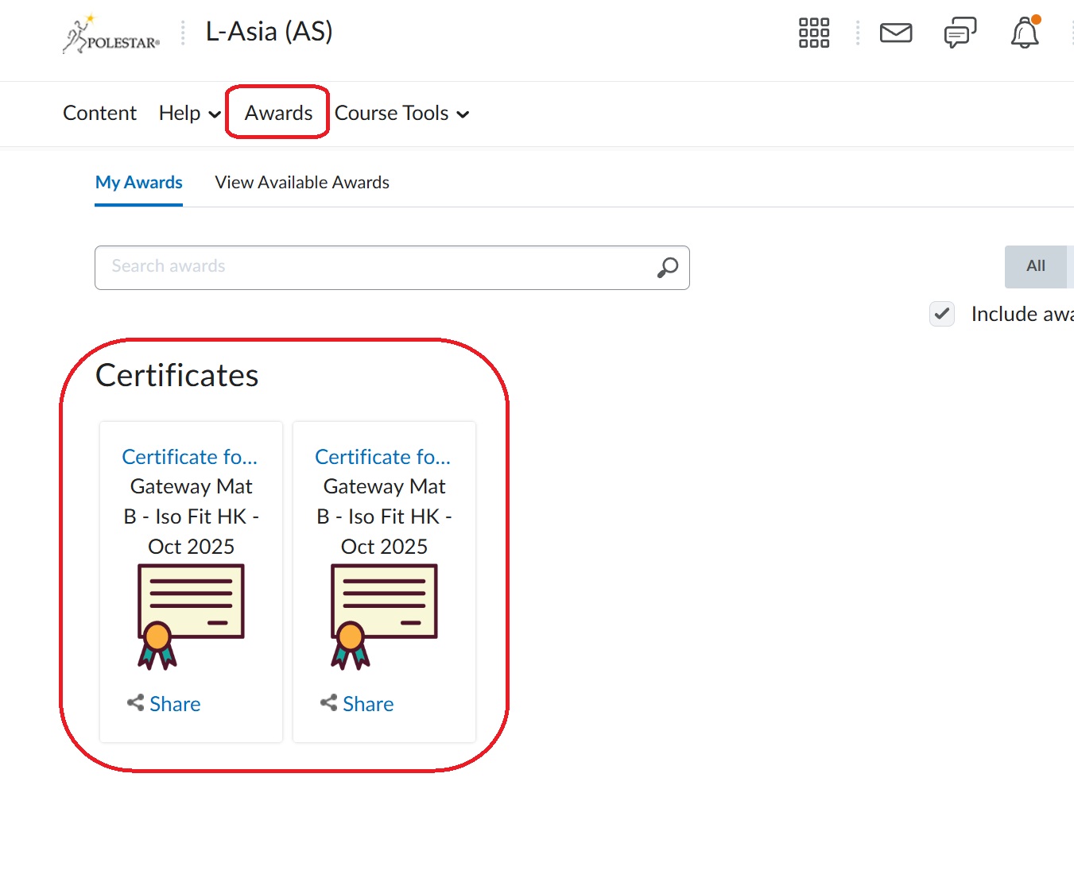
Task: Share the second certificate
Action: (358, 704)
